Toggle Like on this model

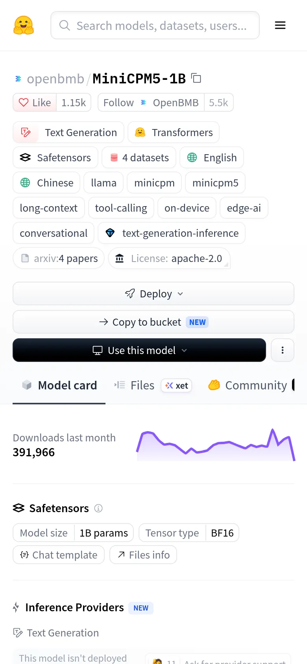pos(35,102)
